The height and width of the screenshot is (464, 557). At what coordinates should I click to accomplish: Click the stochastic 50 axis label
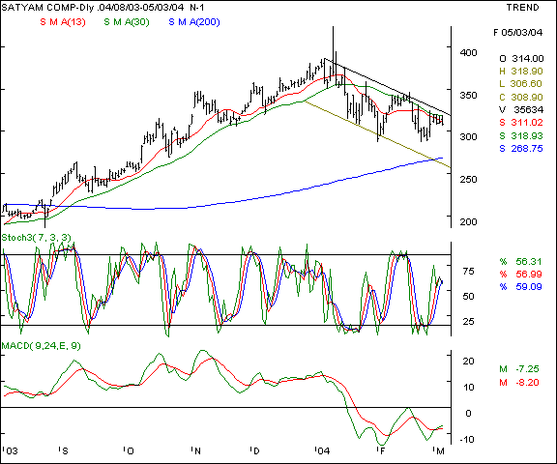point(469,297)
